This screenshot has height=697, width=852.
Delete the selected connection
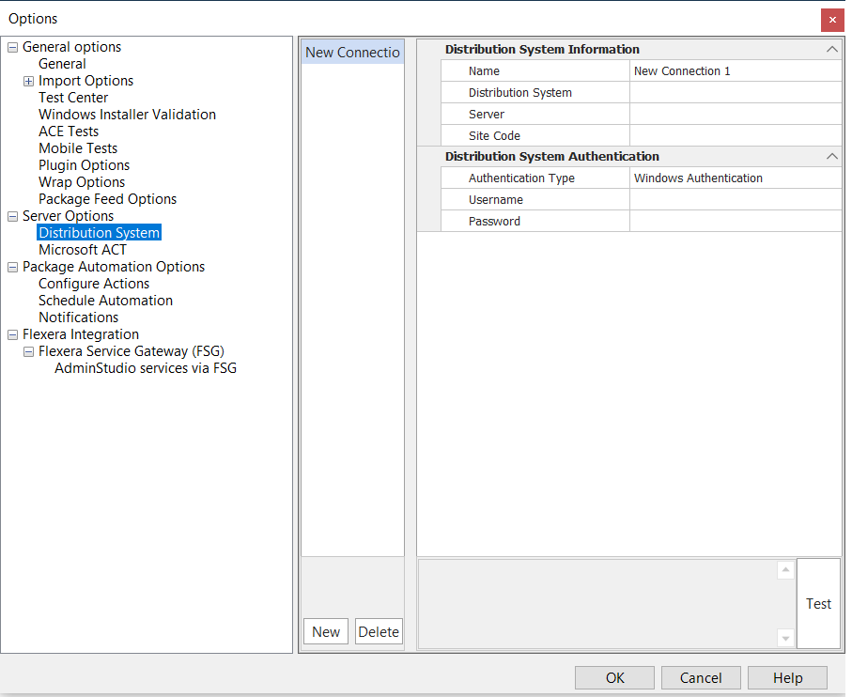pyautogui.click(x=379, y=631)
